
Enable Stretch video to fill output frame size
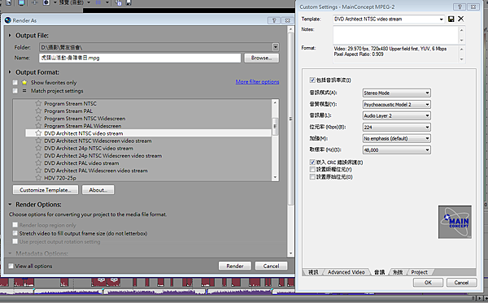pos(15,233)
